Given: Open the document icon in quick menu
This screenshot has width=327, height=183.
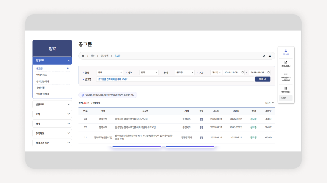Looking at the screenshot, I should 286,62.
